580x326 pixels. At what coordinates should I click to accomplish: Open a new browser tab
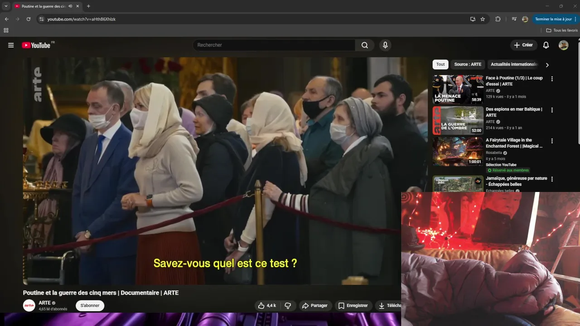tap(88, 6)
